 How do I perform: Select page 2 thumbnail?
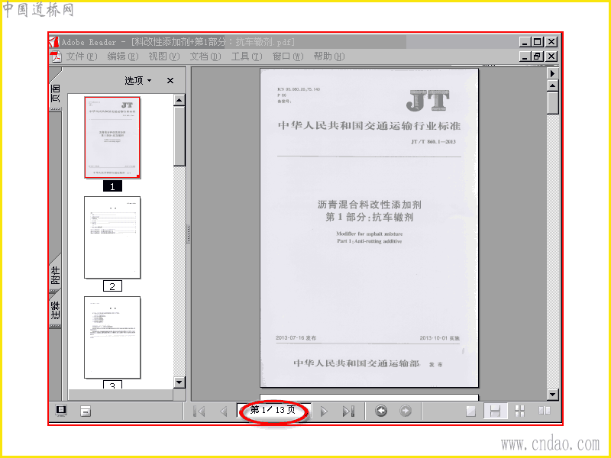click(x=112, y=237)
